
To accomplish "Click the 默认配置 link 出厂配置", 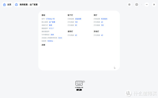I will tap(52, 22).
